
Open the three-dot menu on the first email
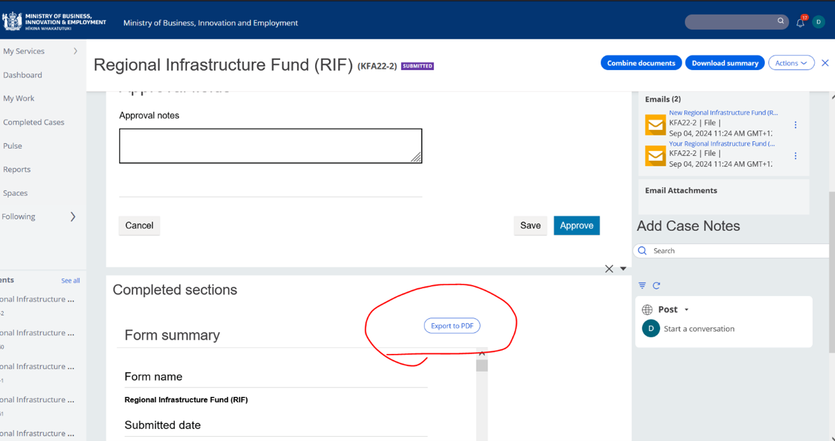(795, 125)
